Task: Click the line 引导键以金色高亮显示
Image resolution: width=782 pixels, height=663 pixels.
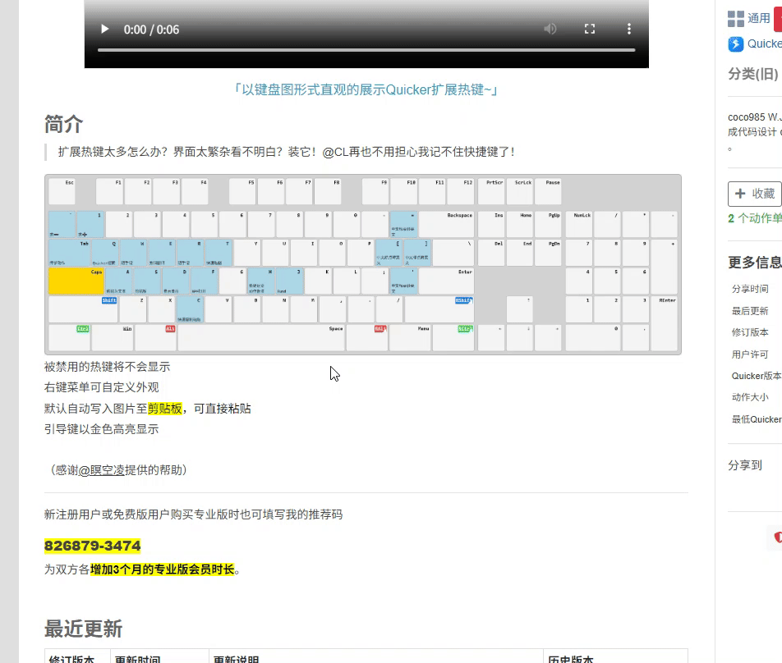Action: pos(102,429)
